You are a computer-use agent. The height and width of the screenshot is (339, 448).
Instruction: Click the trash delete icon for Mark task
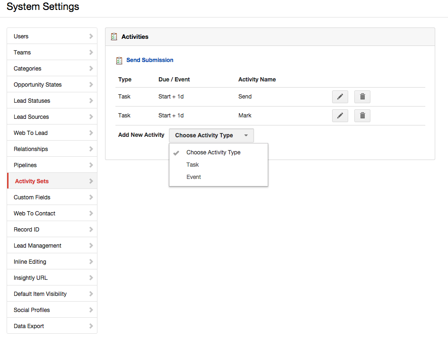pyautogui.click(x=362, y=116)
